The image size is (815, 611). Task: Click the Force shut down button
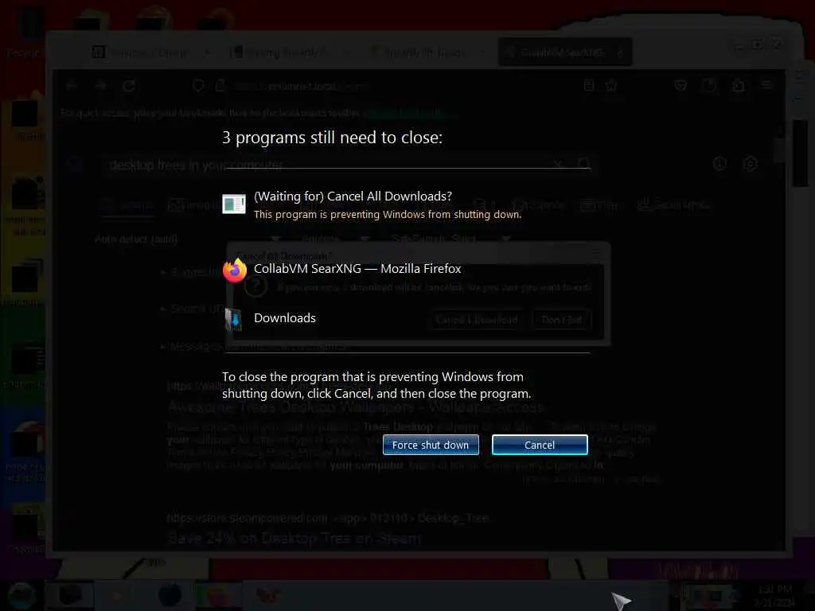tap(431, 445)
